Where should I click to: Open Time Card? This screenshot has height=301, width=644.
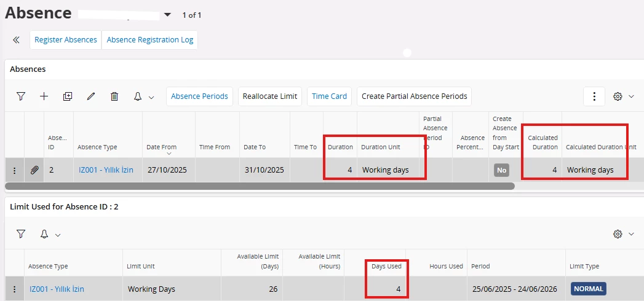(330, 96)
